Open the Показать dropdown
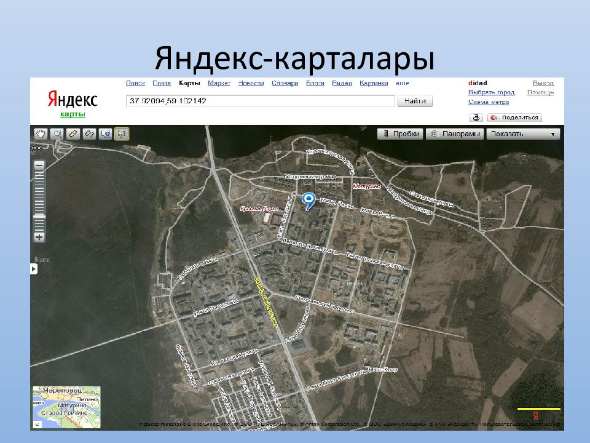Screen dimensions: 590x443 point(523,134)
